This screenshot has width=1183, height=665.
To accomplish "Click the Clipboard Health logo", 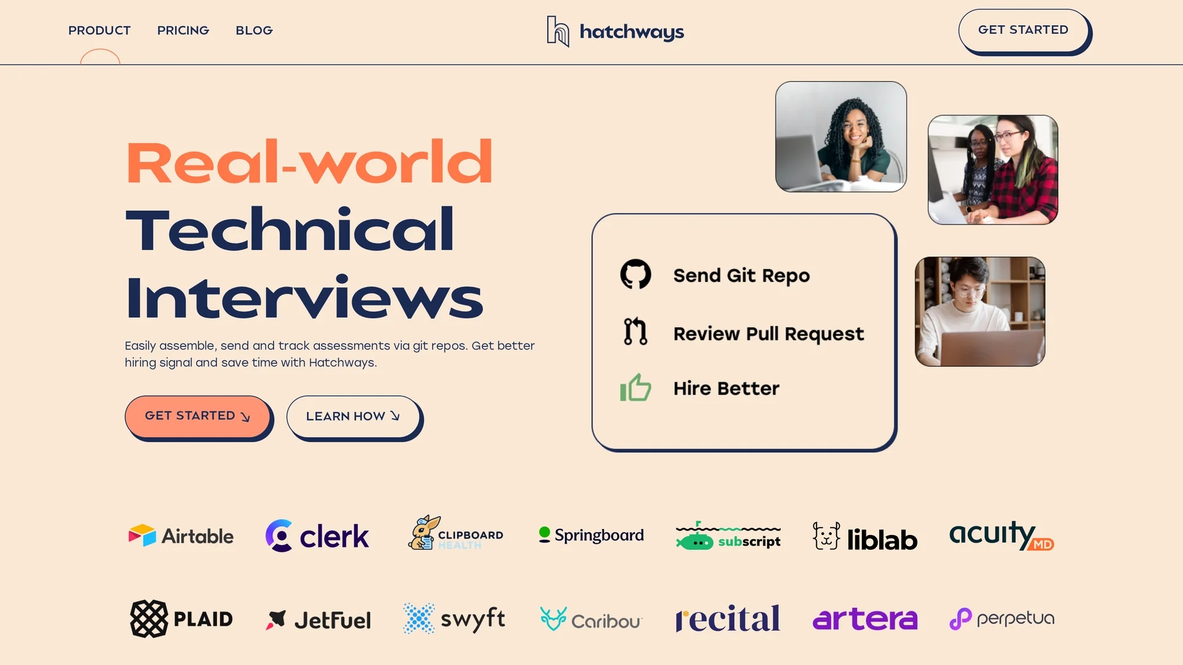I will click(455, 533).
